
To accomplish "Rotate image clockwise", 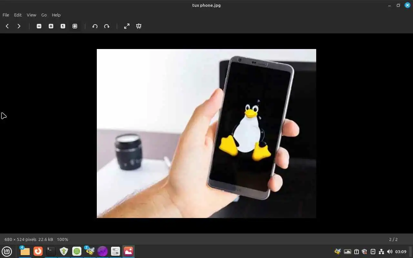I will tap(107, 26).
